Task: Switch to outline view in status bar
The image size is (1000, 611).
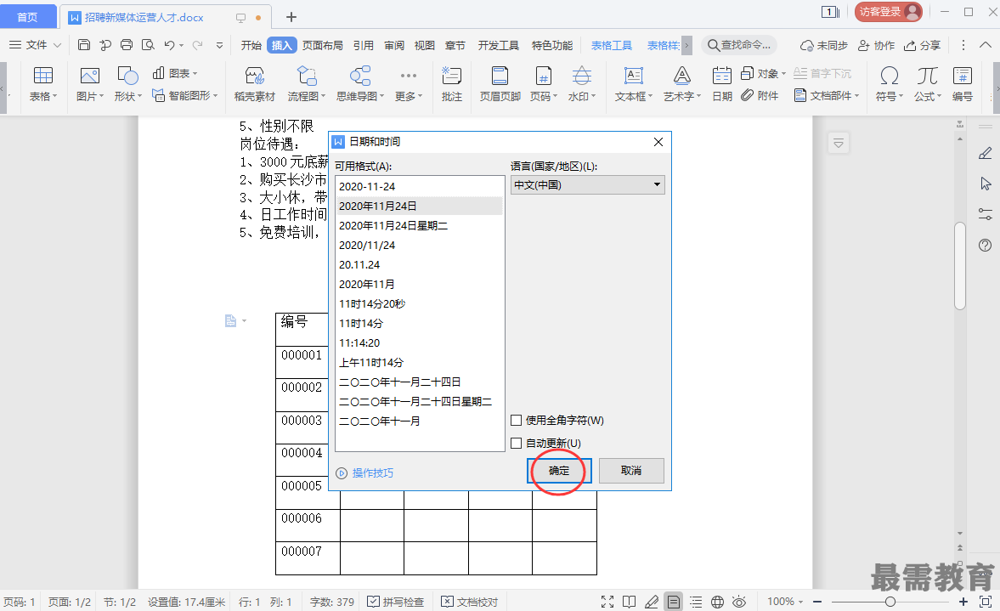Action: (x=696, y=602)
